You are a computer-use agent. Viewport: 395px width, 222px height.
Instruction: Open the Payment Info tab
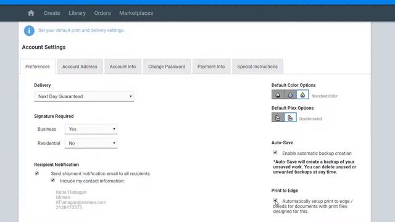[211, 67]
